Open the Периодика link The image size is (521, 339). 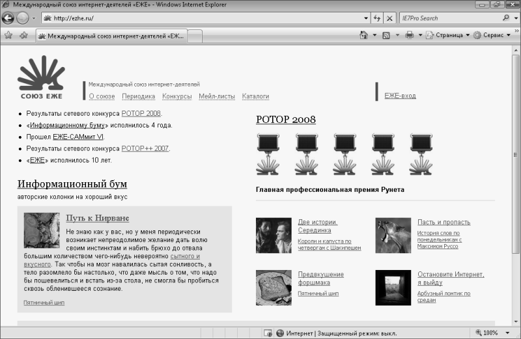click(138, 96)
